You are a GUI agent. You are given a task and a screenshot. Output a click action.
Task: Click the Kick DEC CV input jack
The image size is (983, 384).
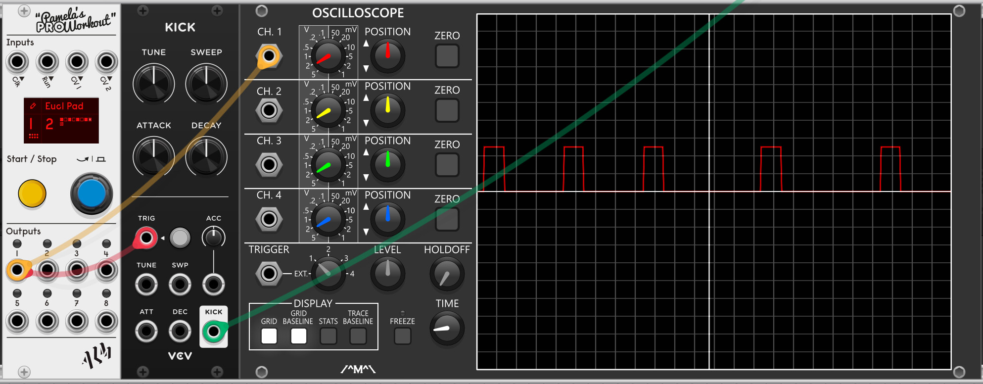(180, 332)
